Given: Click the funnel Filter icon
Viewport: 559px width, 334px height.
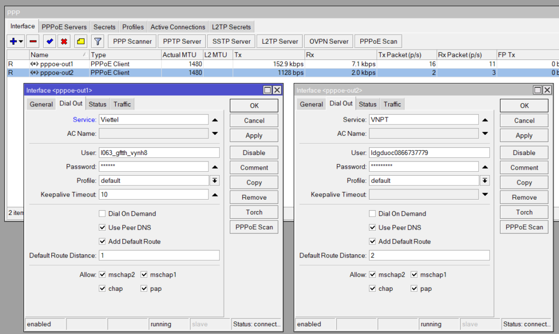Looking at the screenshot, I should (98, 41).
